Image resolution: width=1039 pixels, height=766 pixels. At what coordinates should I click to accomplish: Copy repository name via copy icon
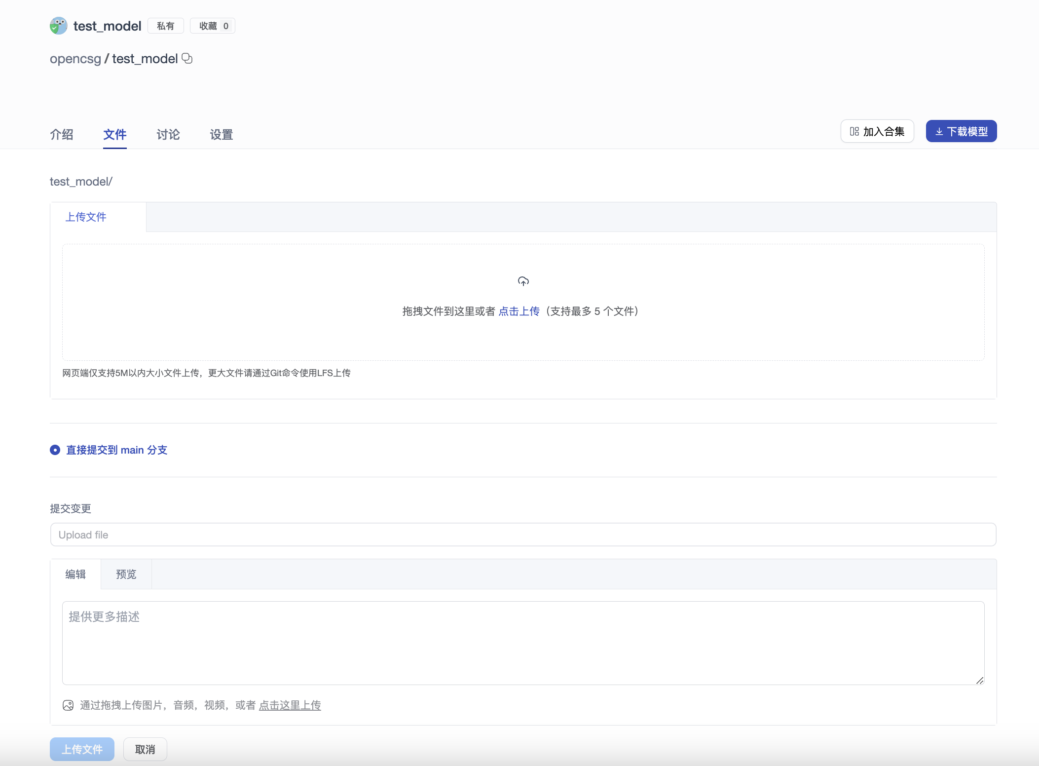[x=187, y=58]
